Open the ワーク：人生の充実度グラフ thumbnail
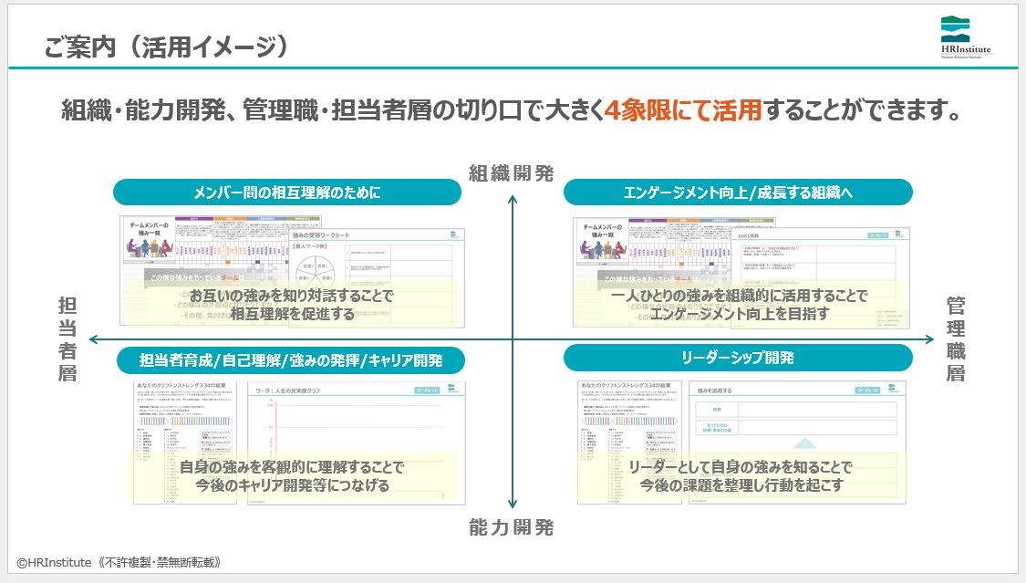Image resolution: width=1026 pixels, height=583 pixels. tap(357, 443)
